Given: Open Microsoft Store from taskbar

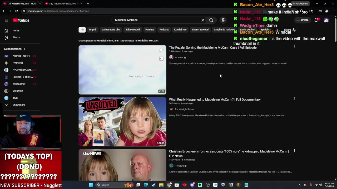Looking at the screenshot, I should 177,185.
